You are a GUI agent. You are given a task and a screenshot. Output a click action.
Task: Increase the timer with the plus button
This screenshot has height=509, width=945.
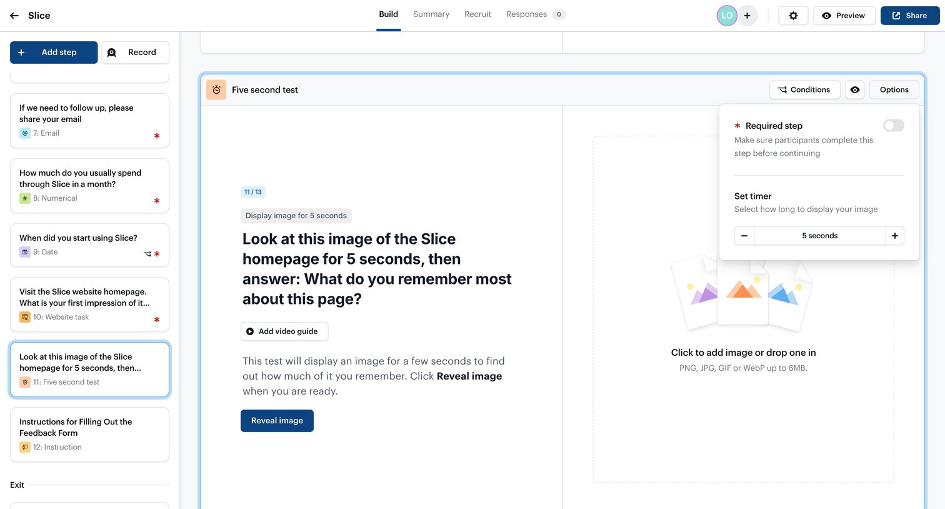point(895,236)
